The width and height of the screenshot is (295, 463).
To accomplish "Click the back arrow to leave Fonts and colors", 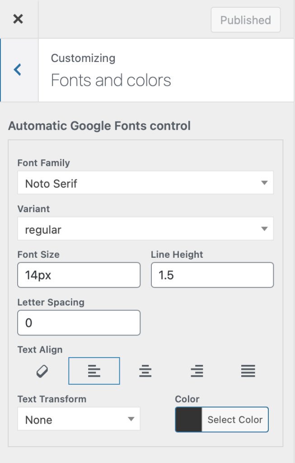I will click(x=18, y=70).
